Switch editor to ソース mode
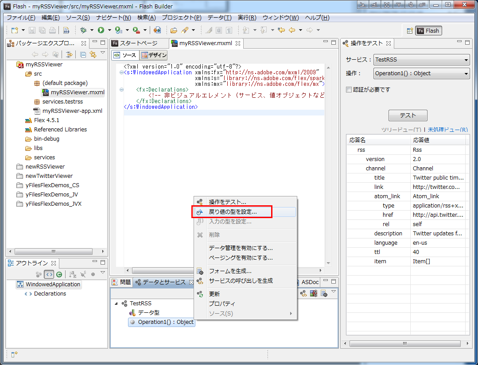 (x=125, y=55)
